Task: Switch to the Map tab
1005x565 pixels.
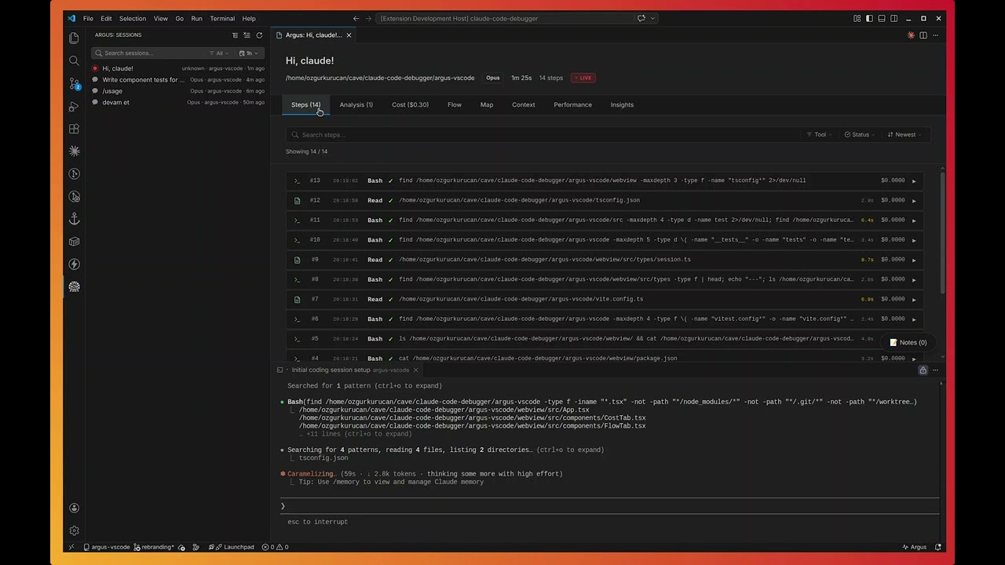Action: click(487, 104)
